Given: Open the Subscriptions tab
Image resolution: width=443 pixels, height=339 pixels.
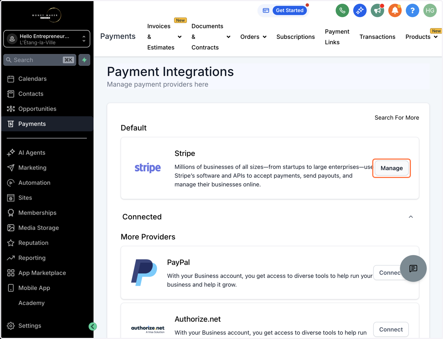Looking at the screenshot, I should (295, 37).
